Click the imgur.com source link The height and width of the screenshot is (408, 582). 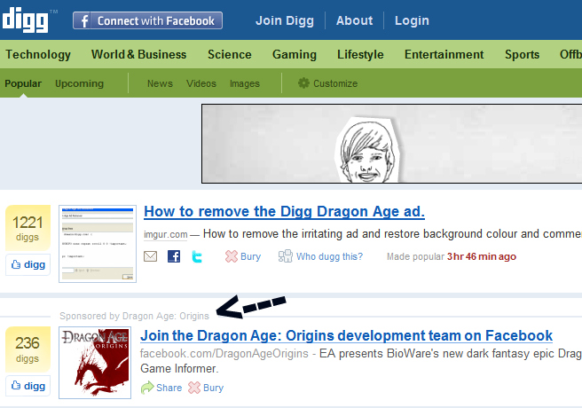click(166, 234)
